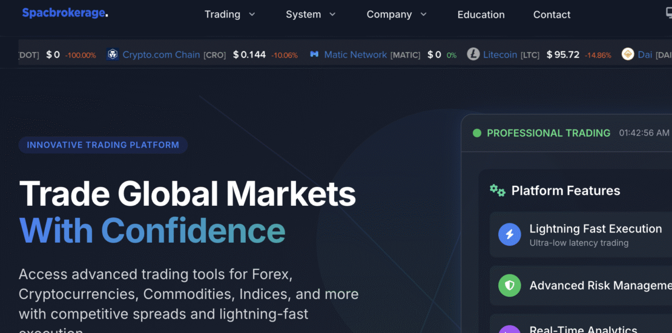Click the Matic Network logo icon
This screenshot has height=333, width=672.
pos(314,54)
